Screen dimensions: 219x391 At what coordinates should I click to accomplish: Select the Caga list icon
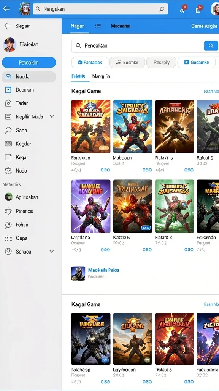8,238
